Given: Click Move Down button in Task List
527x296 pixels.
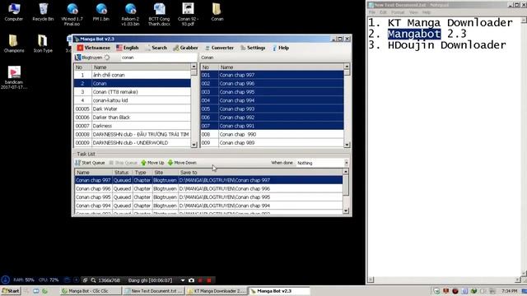Looking at the screenshot, I should click(182, 163).
